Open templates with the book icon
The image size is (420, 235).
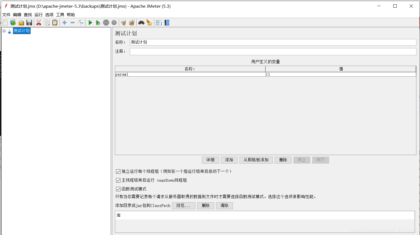(13, 23)
